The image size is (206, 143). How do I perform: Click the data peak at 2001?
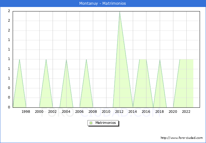click(x=46, y=59)
